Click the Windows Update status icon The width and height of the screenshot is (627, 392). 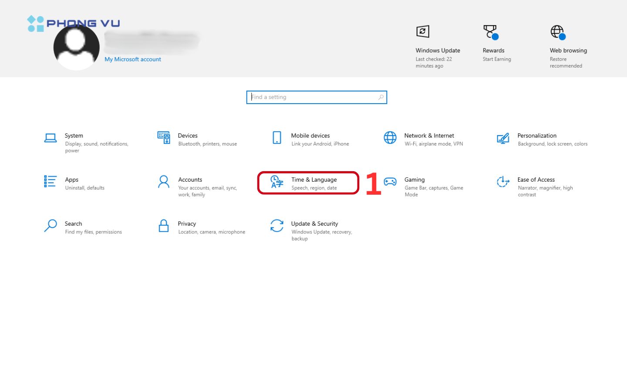coord(423,31)
